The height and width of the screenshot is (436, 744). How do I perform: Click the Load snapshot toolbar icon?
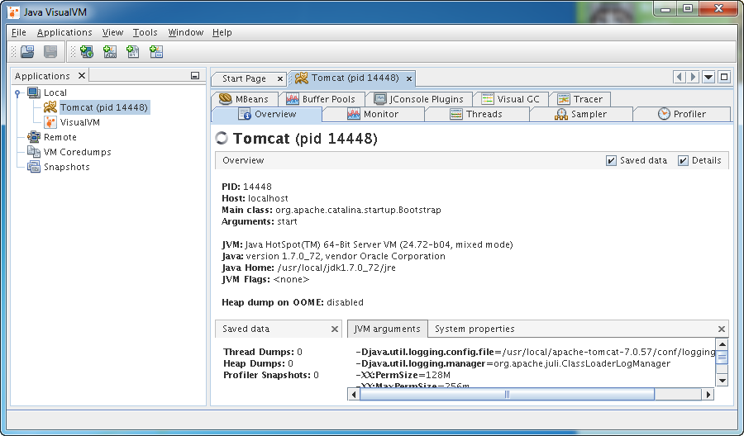pos(27,52)
